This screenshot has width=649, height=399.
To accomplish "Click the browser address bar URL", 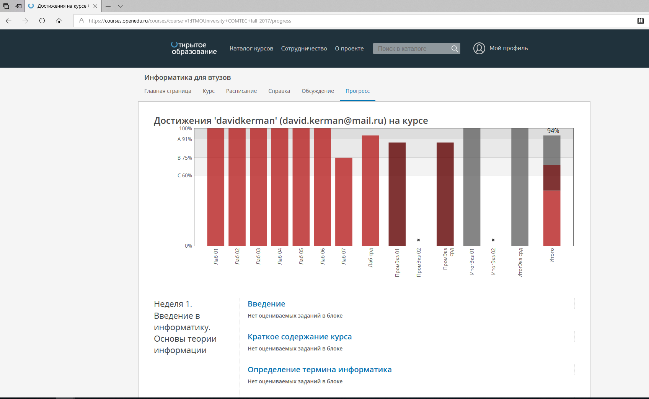I will pos(190,21).
